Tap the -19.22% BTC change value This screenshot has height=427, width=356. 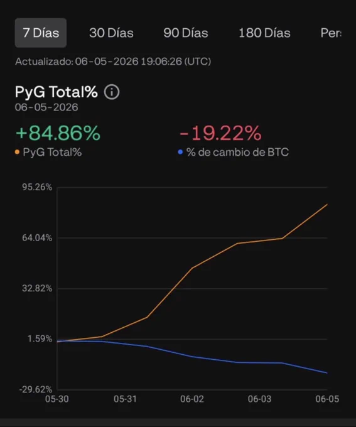220,133
